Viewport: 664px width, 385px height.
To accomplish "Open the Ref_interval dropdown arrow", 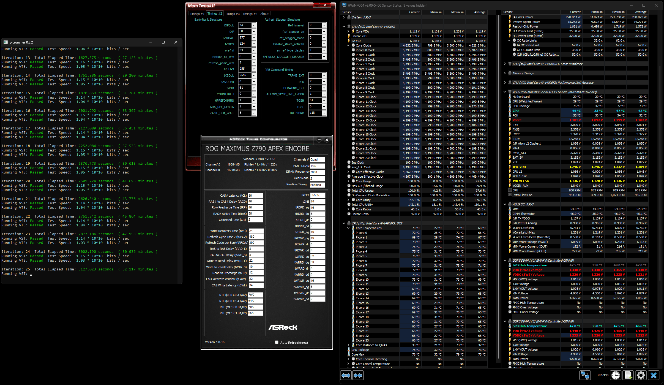I will click(324, 25).
